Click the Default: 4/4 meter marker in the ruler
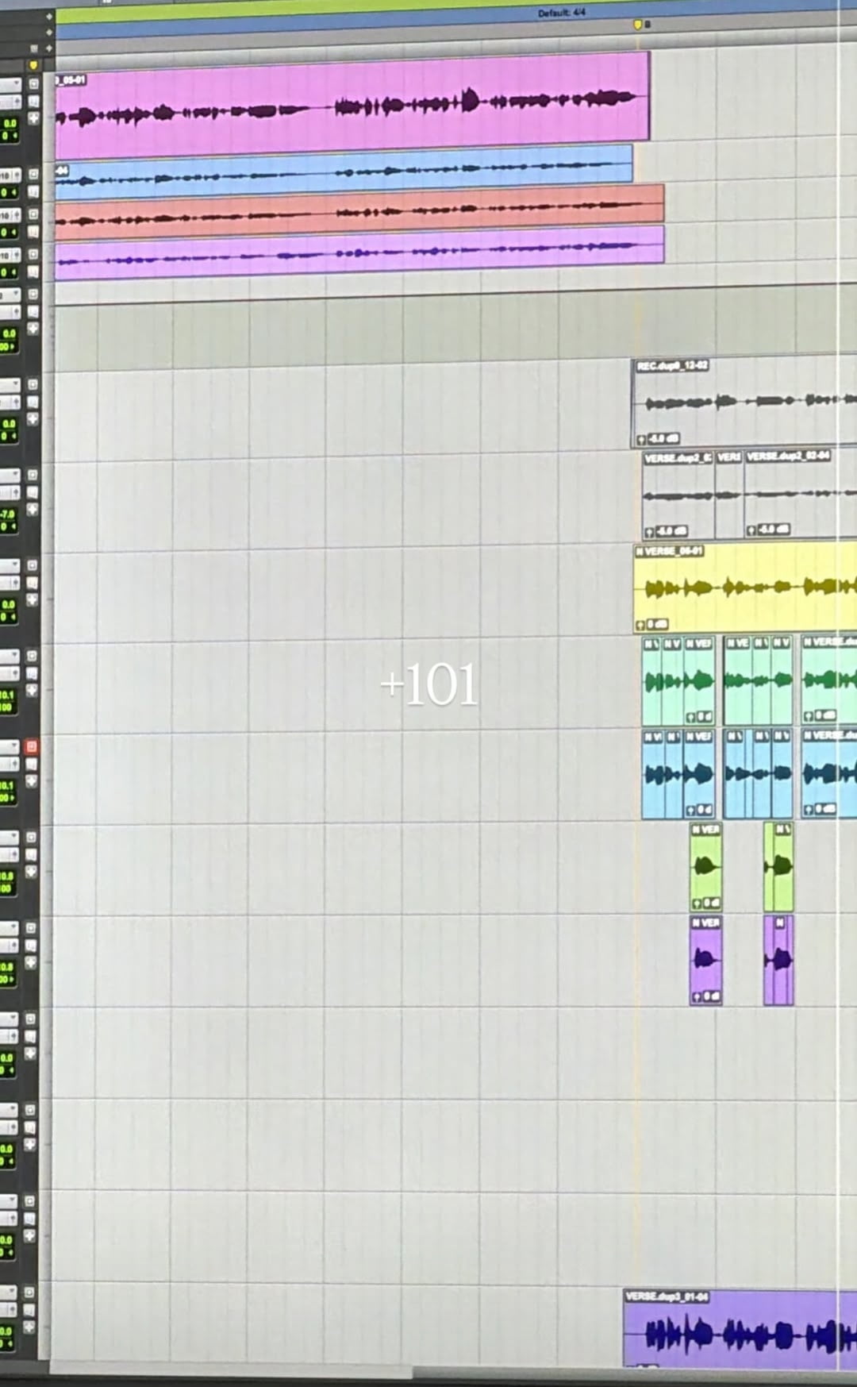Screen dimensions: 857x1387 pyautogui.click(x=561, y=13)
